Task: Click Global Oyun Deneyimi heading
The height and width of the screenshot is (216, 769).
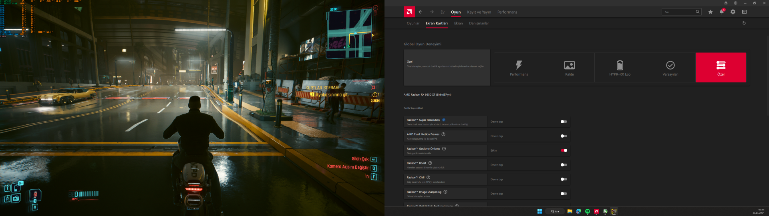Action: pos(423,44)
